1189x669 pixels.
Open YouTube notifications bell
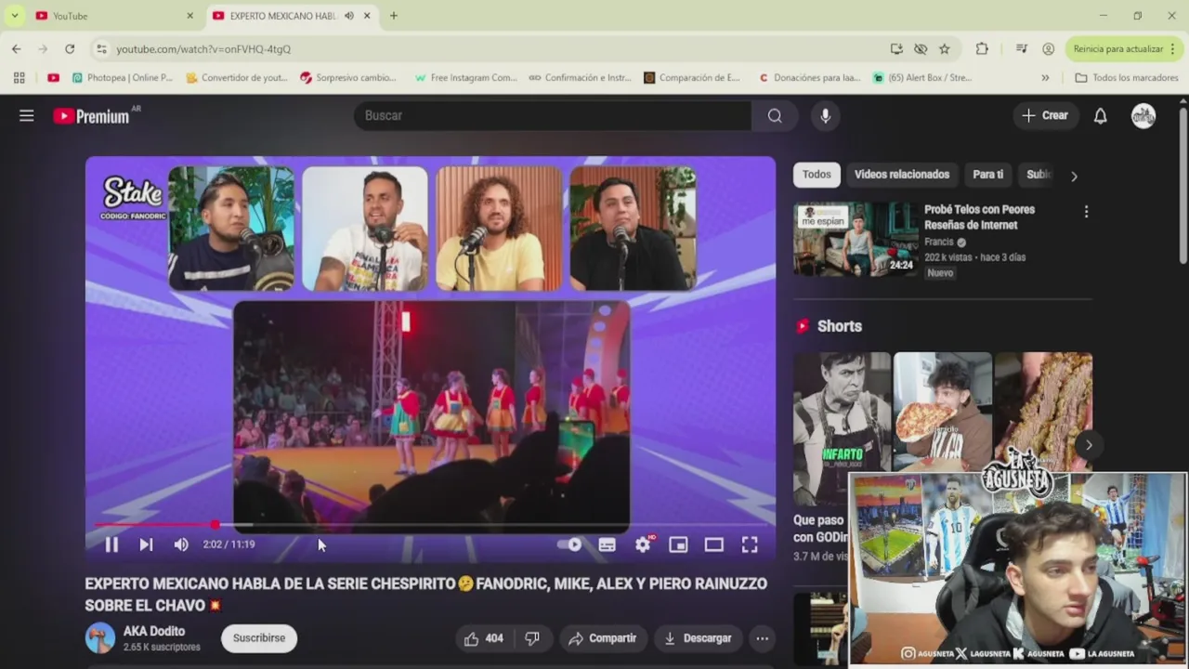(1100, 115)
